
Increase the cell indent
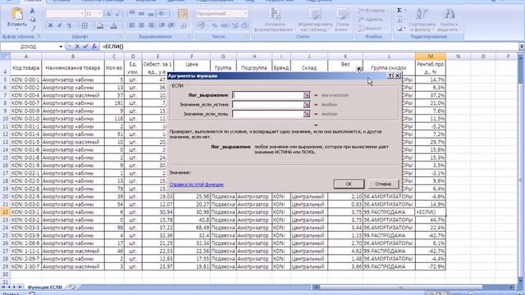pos(171,25)
